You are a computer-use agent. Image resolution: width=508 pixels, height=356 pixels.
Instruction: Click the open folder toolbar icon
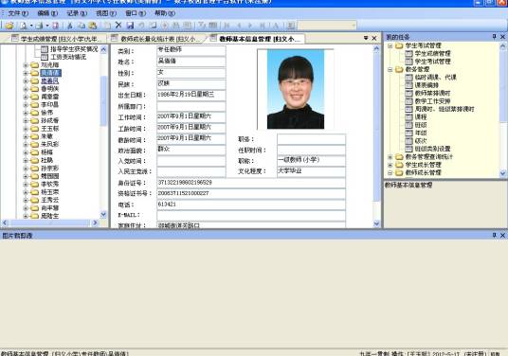tap(9, 26)
